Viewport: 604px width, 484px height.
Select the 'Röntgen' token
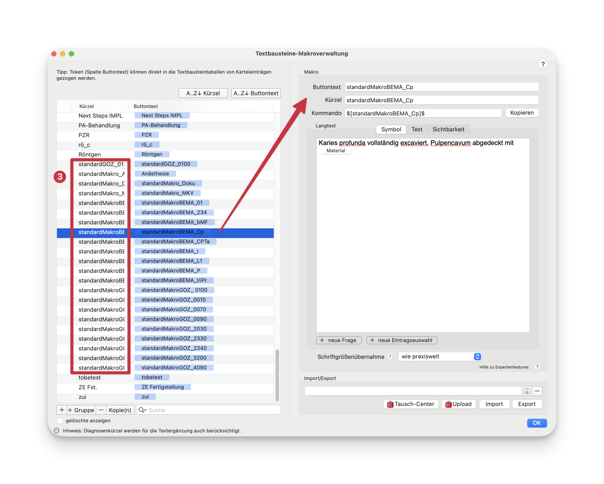click(x=152, y=154)
